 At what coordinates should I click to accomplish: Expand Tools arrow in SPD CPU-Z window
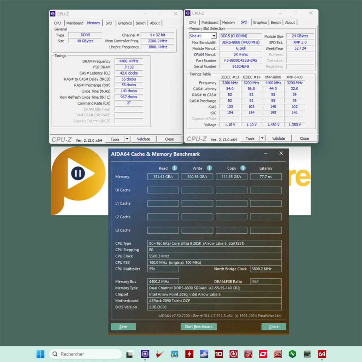(x=262, y=138)
